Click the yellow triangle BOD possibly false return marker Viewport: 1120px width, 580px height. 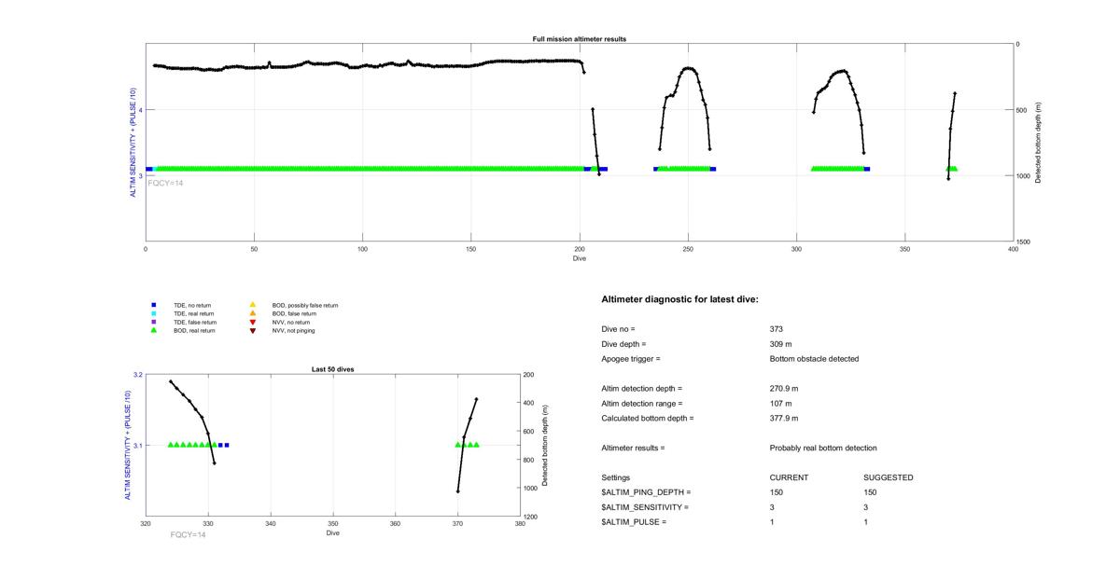pos(252,305)
